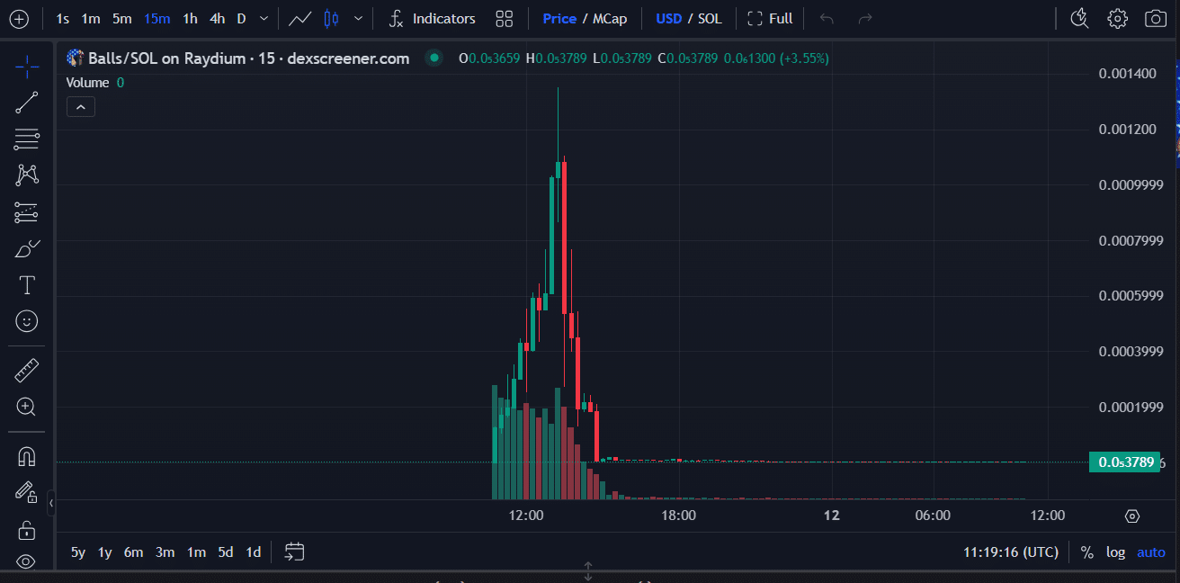Screen dimensions: 1180x583
Task: Set interval to 4h
Action: (217, 18)
